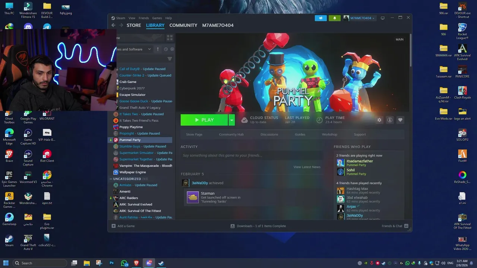Viewport: 477px width, 268px height.
Task: Open the library advanced filter icon
Action: (x=170, y=59)
